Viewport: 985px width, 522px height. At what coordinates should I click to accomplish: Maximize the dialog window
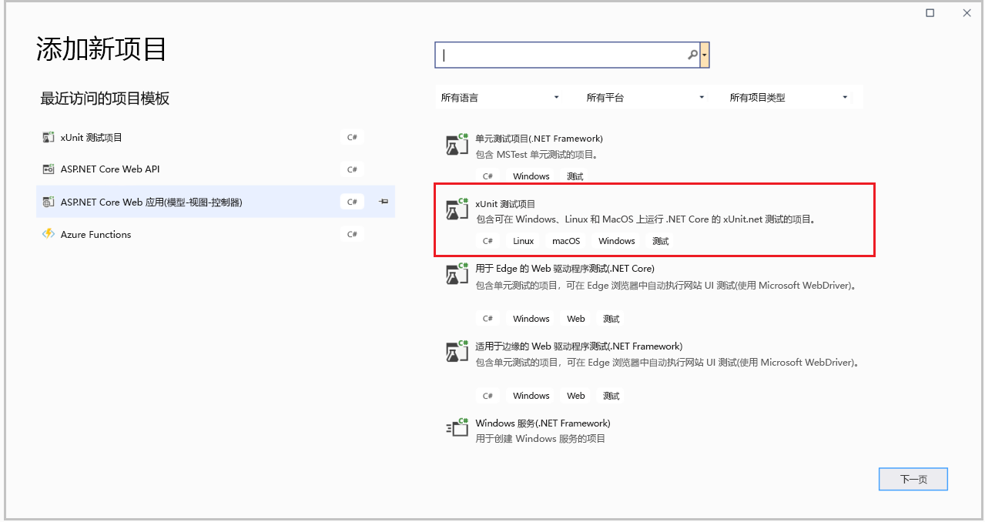[x=930, y=13]
